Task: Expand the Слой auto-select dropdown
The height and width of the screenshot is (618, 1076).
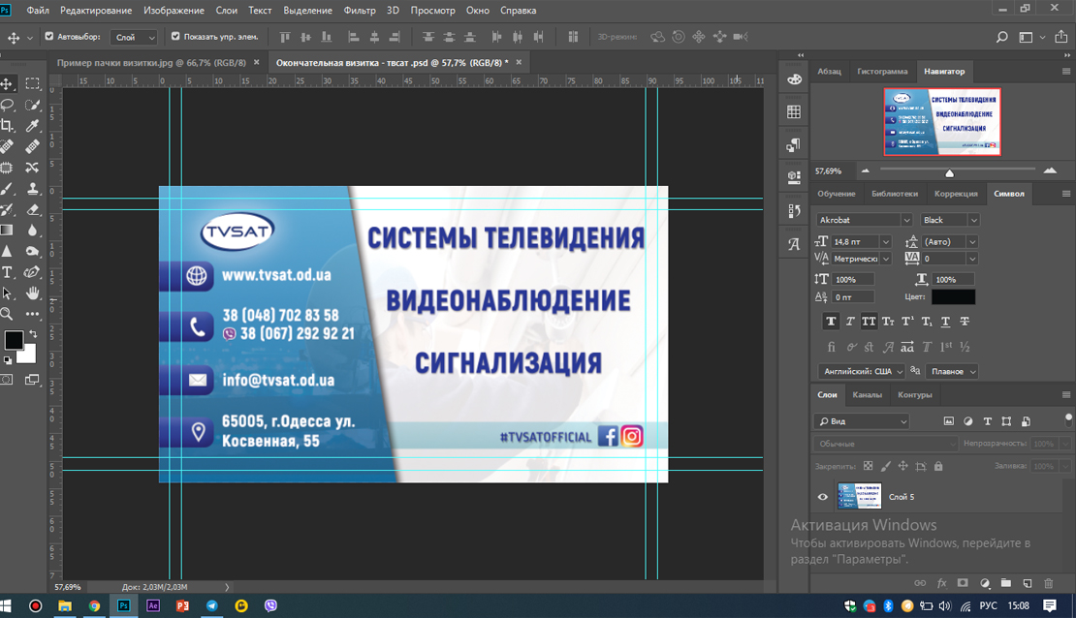Action: (134, 37)
